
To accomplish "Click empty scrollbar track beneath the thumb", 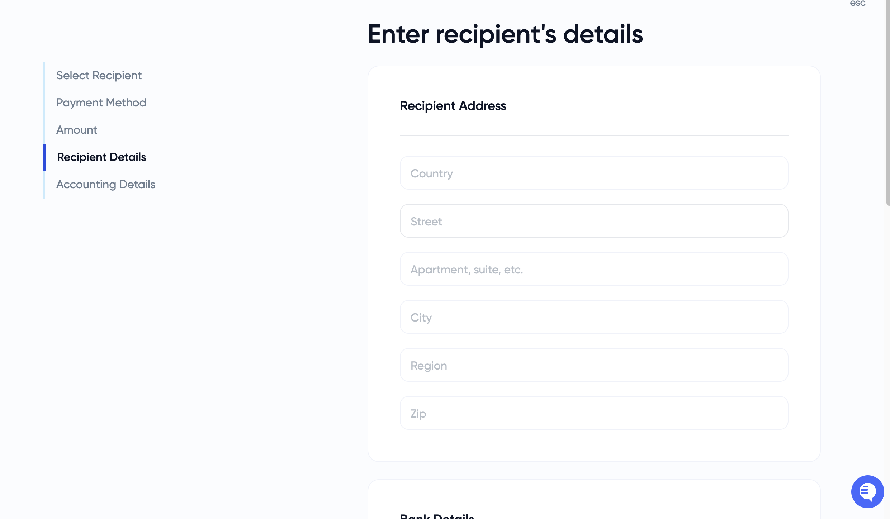I will point(887,358).
